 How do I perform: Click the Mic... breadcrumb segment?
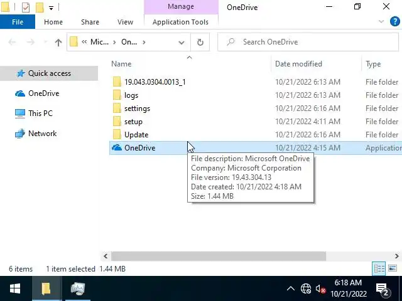coord(99,42)
